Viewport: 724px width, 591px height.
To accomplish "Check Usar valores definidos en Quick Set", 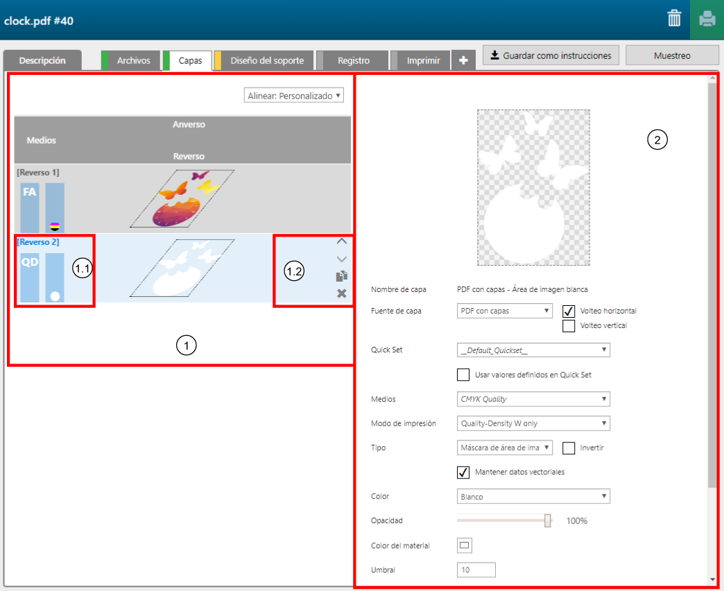I will [463, 375].
